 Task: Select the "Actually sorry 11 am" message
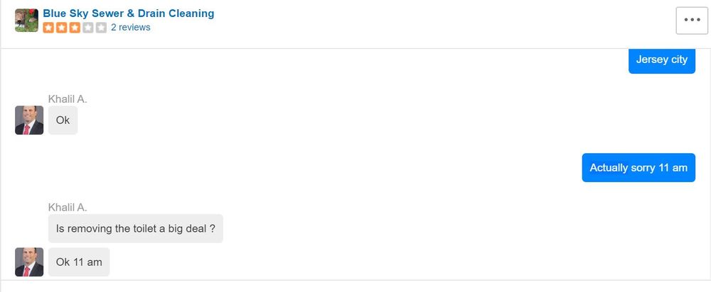coord(638,168)
